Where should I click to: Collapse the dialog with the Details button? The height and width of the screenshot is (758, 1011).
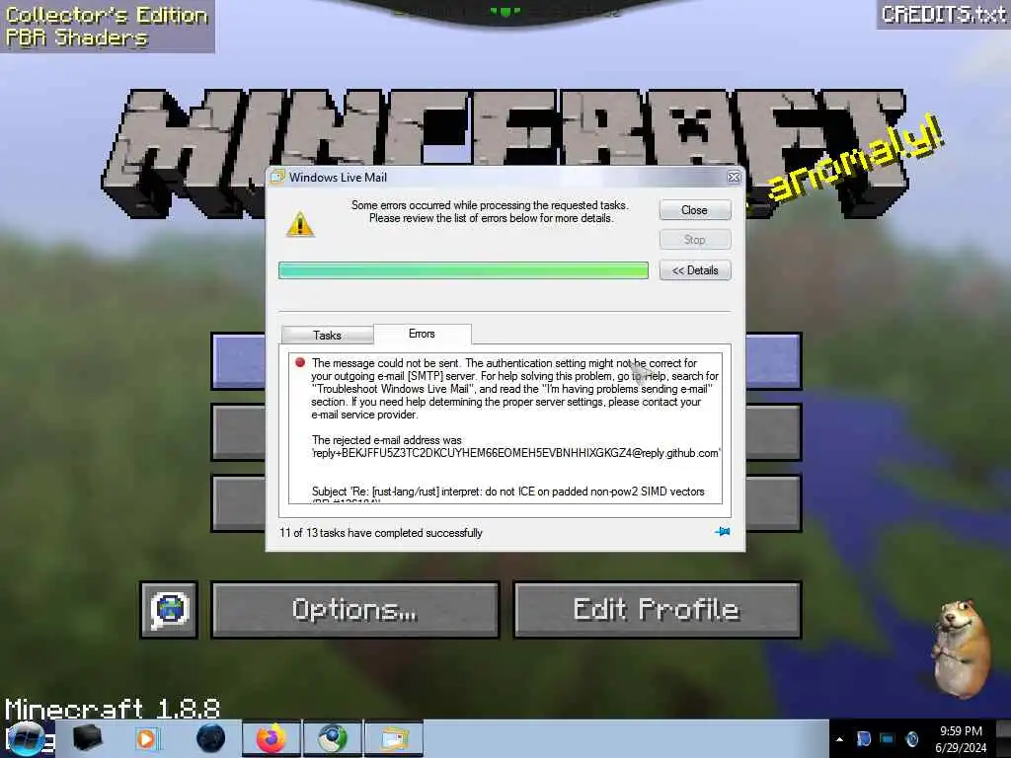[x=694, y=270]
